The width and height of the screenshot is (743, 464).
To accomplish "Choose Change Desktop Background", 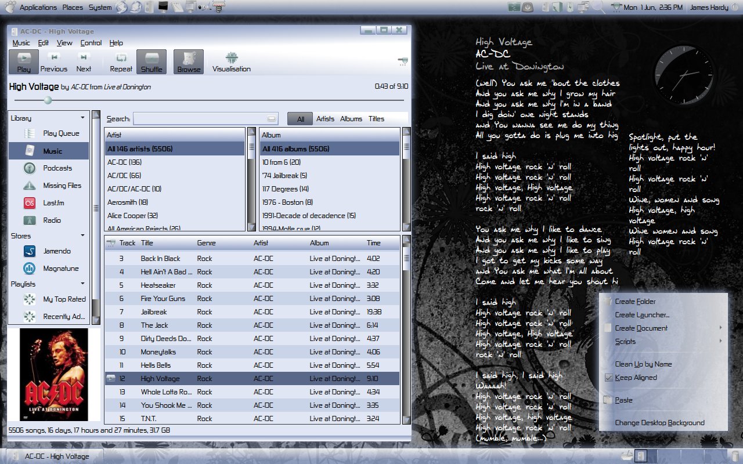I will pyautogui.click(x=663, y=423).
